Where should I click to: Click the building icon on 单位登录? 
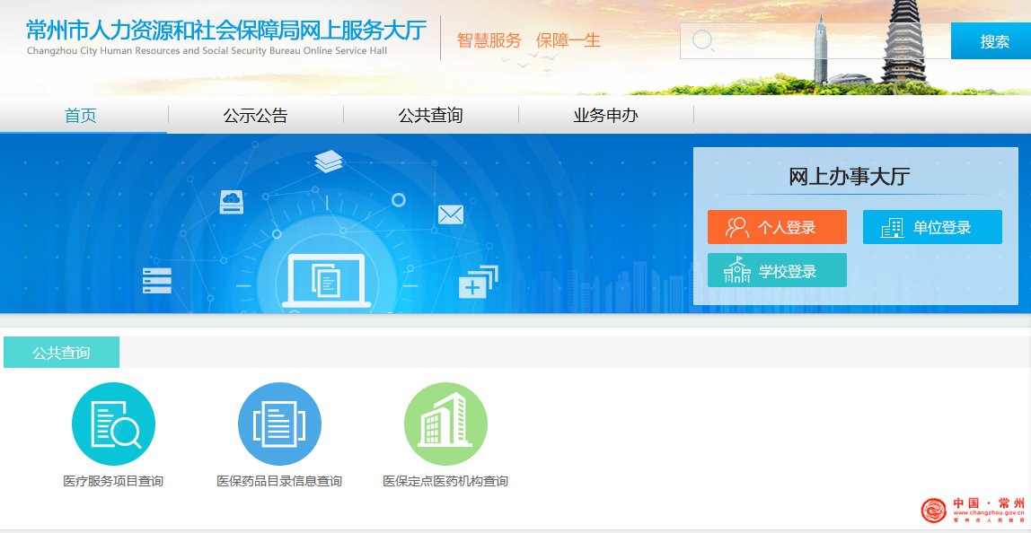point(892,227)
